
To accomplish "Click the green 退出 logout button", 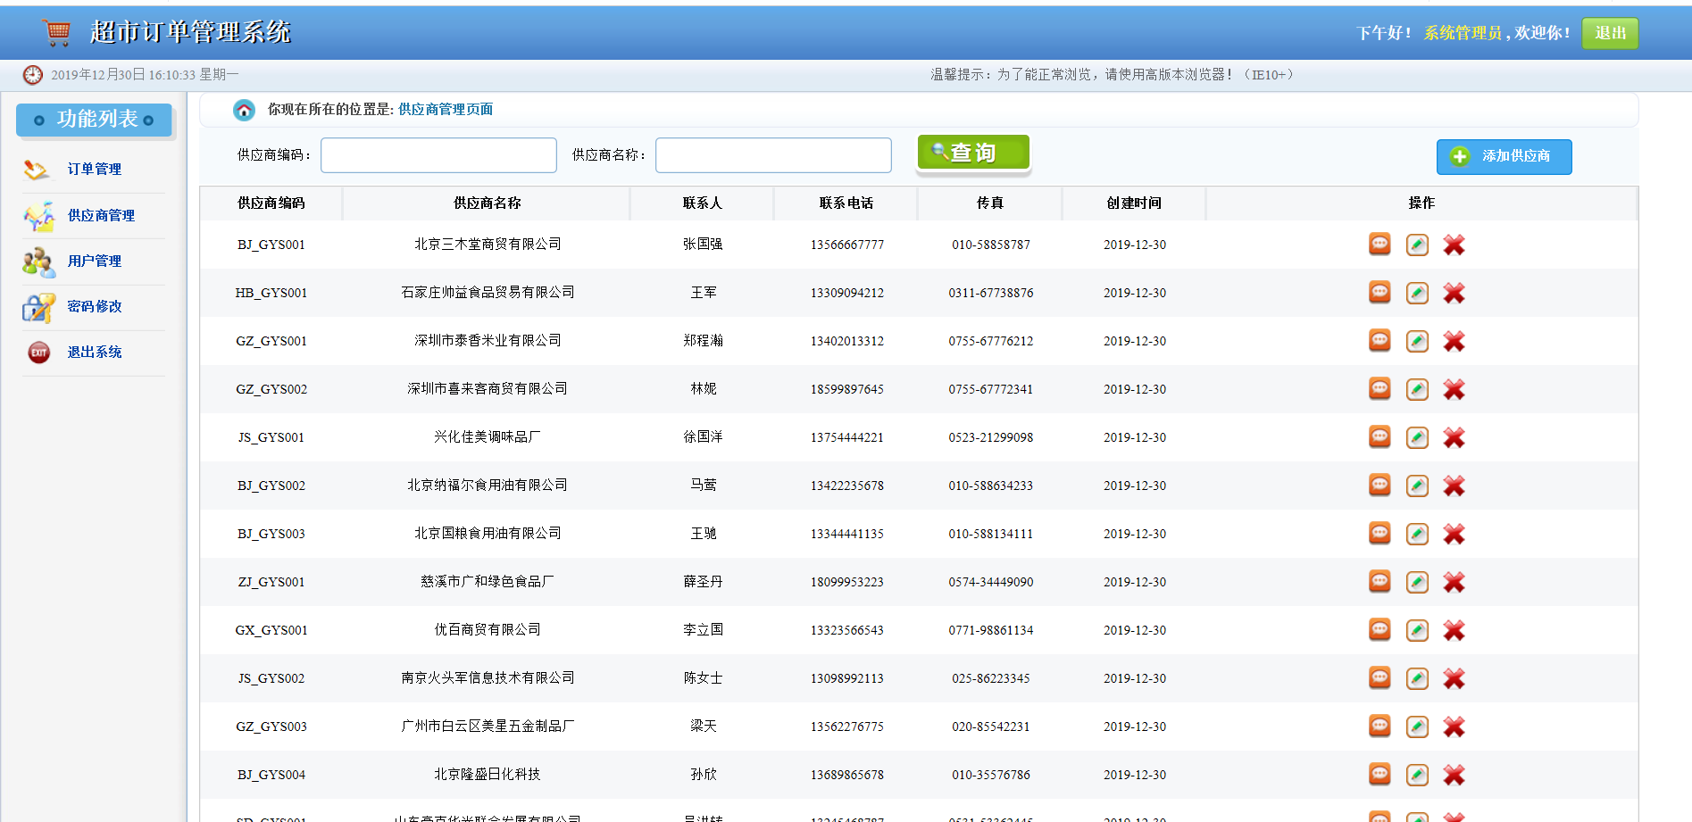I will coord(1610,33).
